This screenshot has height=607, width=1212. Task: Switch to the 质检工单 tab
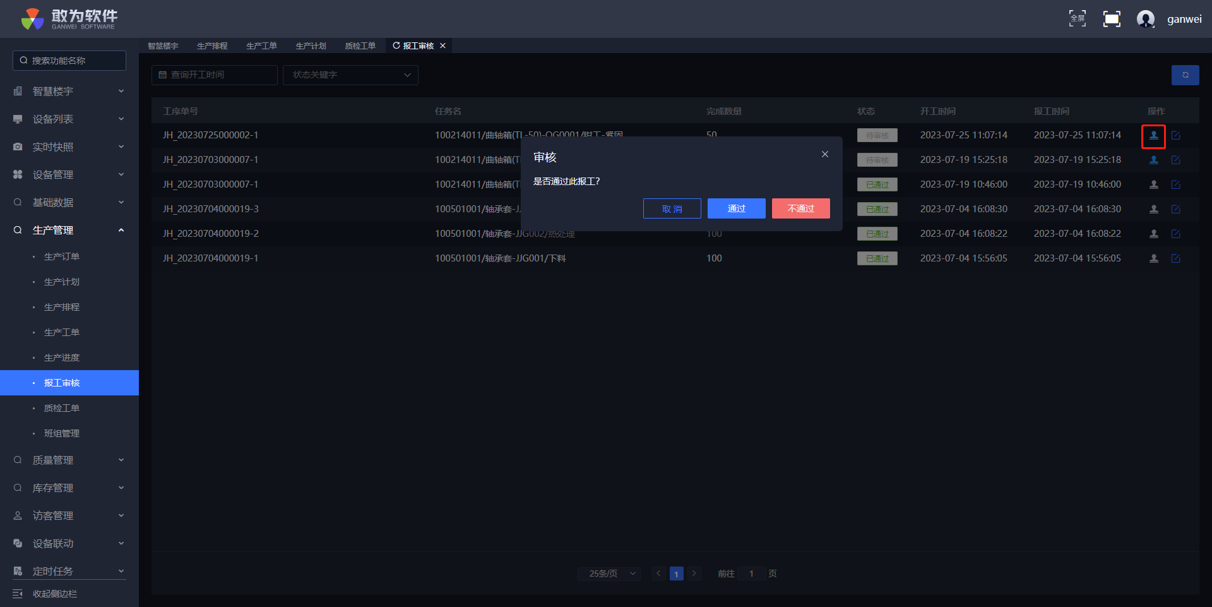[360, 45]
